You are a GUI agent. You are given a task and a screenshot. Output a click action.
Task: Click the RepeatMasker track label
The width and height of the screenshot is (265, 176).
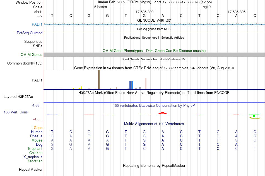click(x=31, y=169)
